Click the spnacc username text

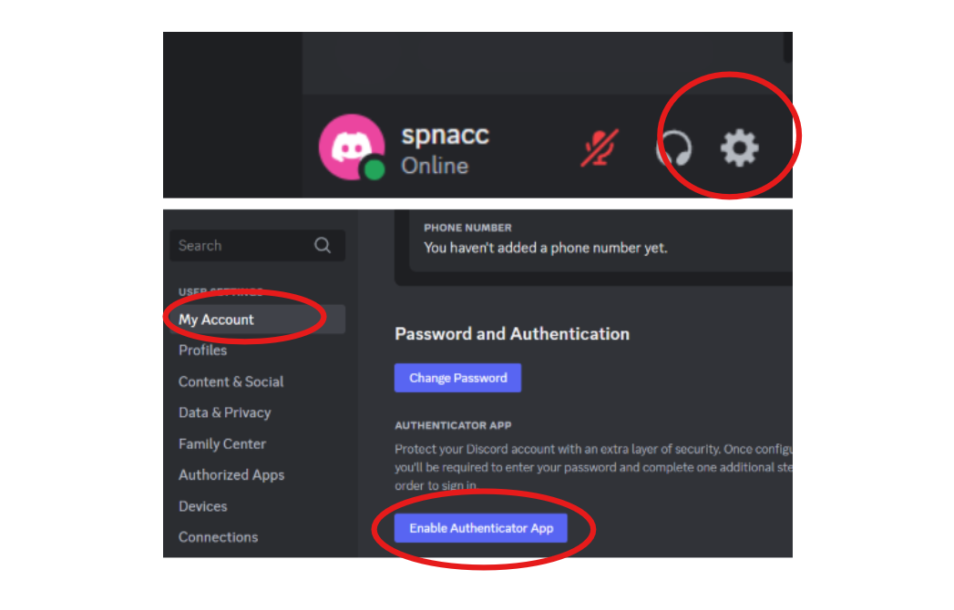coord(445,135)
